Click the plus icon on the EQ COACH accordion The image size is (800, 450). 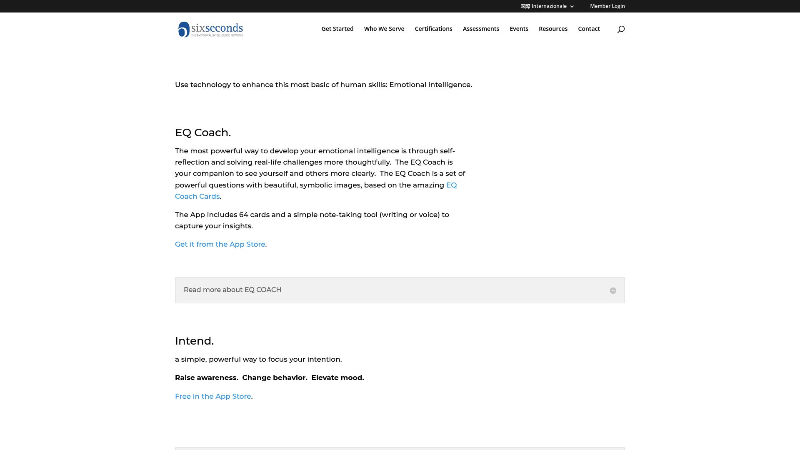(613, 290)
